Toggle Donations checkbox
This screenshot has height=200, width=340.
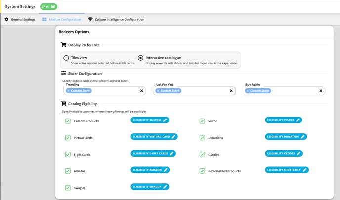click(202, 138)
